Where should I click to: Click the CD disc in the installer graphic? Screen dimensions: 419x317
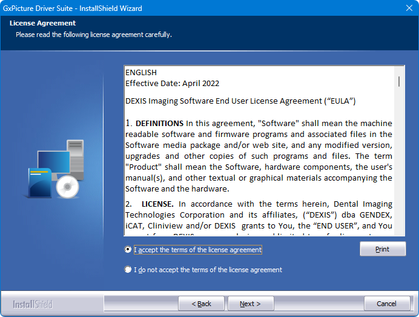click(x=68, y=188)
